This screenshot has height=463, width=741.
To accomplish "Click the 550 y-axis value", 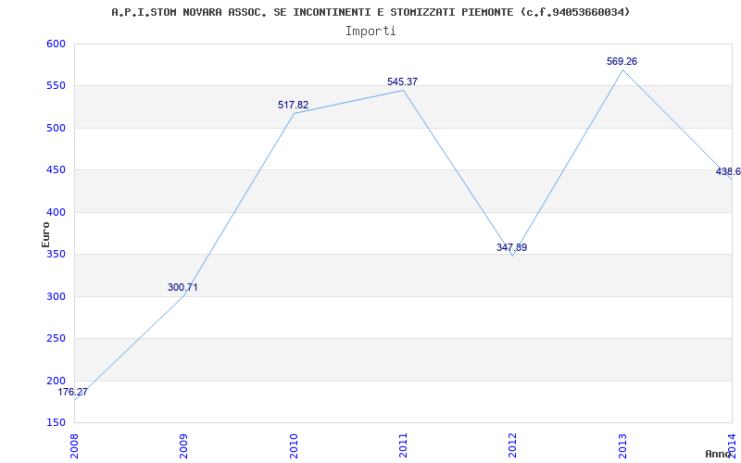I will pos(56,86).
